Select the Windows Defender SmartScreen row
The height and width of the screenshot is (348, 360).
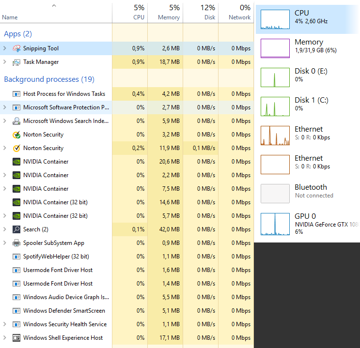coord(127,311)
